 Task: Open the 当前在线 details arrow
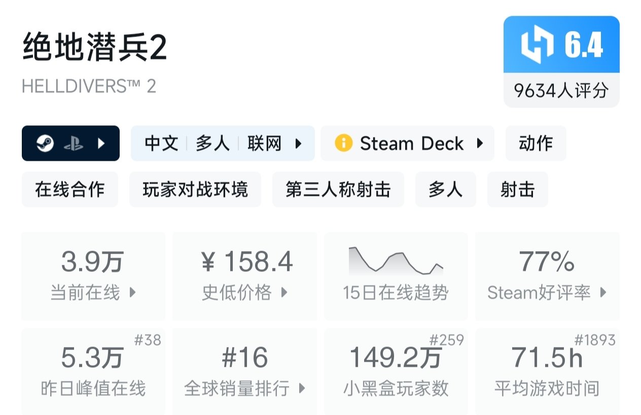[x=132, y=292]
